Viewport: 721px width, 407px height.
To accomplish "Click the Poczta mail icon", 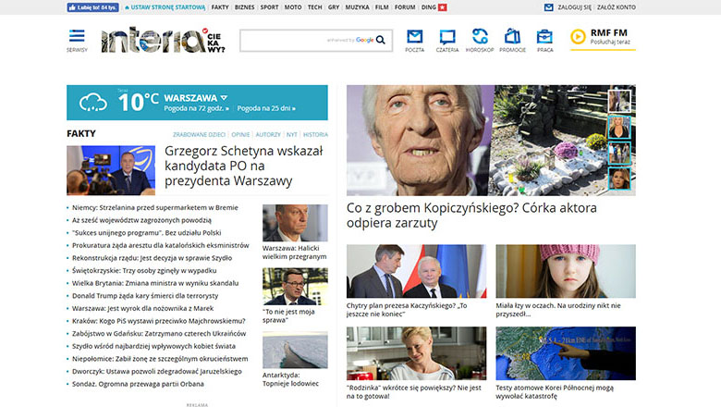I will [x=415, y=39].
